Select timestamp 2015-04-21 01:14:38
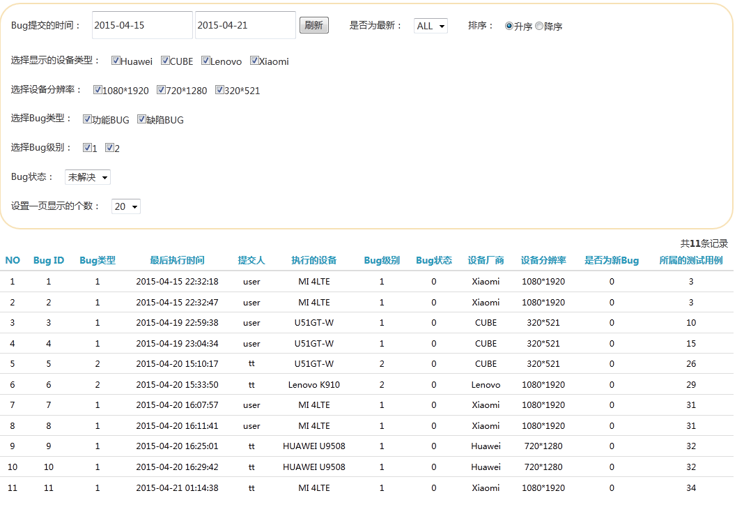744x507 pixels. tap(177, 488)
